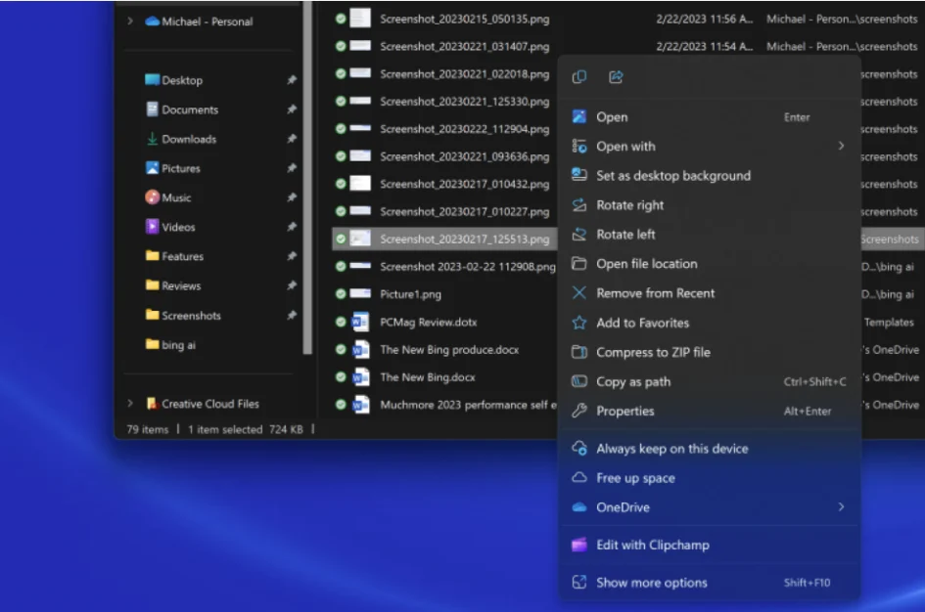The image size is (925, 612).
Task: Select file Screenshot_20230221_093636.png
Action: pyautogui.click(x=464, y=156)
